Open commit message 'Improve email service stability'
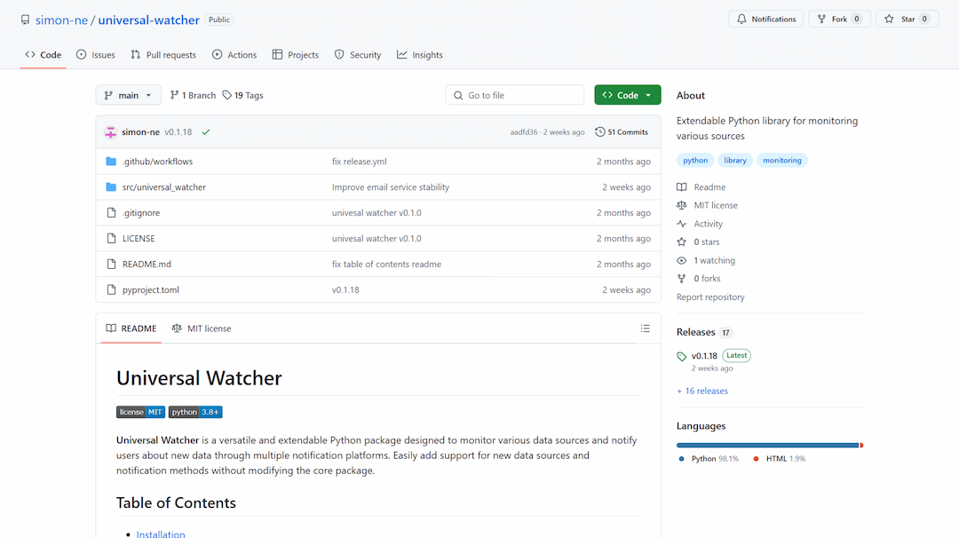Image resolution: width=959 pixels, height=538 pixels. coord(390,187)
